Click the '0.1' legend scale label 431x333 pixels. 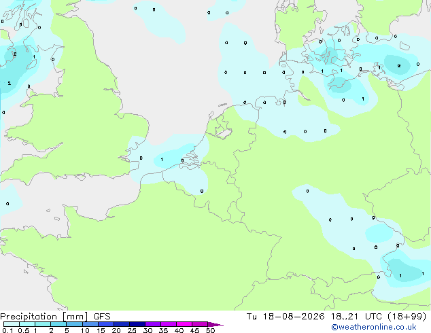(7, 330)
